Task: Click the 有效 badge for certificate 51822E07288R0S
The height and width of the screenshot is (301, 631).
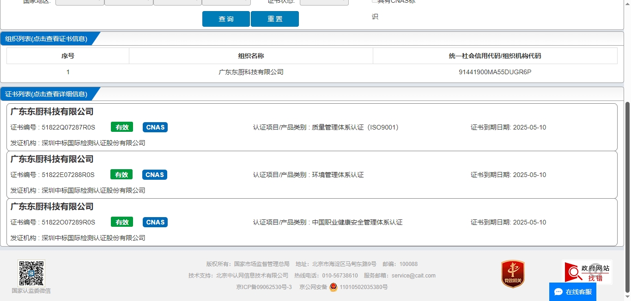Action: click(x=121, y=175)
